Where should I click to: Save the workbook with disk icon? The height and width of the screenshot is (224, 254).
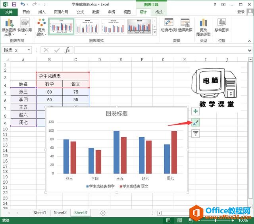[x=14, y=4]
